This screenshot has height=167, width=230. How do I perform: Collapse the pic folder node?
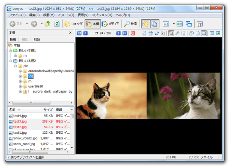click(16, 66)
